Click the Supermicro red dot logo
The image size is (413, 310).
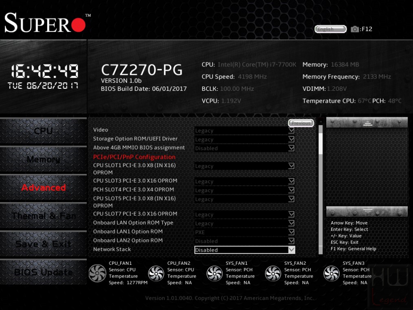click(78, 25)
